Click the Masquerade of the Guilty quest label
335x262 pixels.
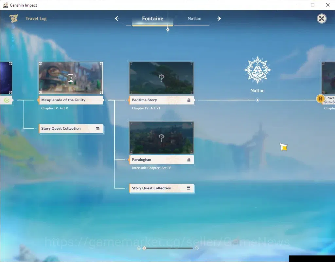(71, 100)
